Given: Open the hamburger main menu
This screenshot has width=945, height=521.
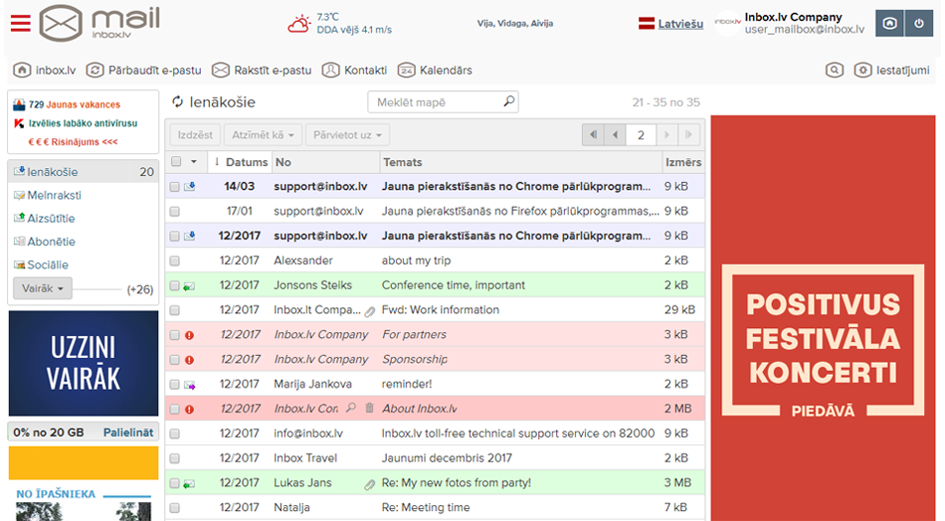Looking at the screenshot, I should (20, 24).
